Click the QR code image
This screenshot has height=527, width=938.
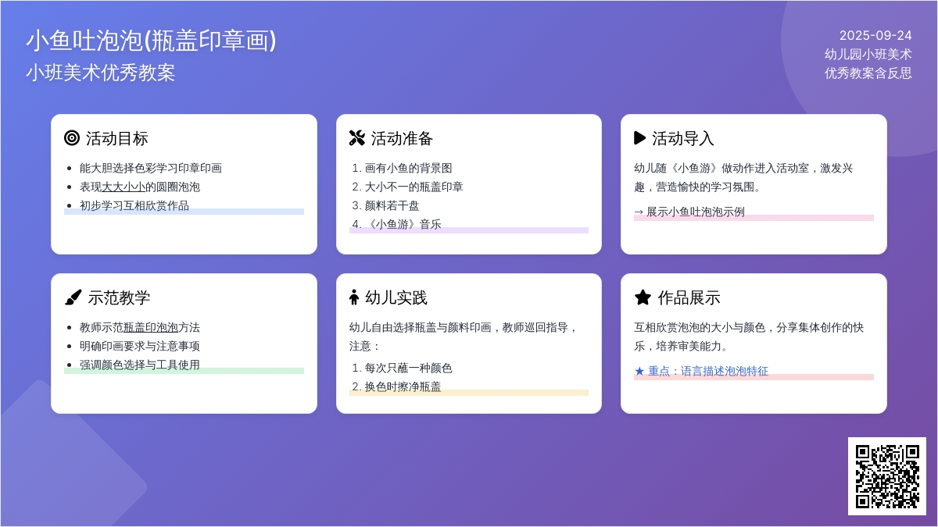tap(886, 476)
